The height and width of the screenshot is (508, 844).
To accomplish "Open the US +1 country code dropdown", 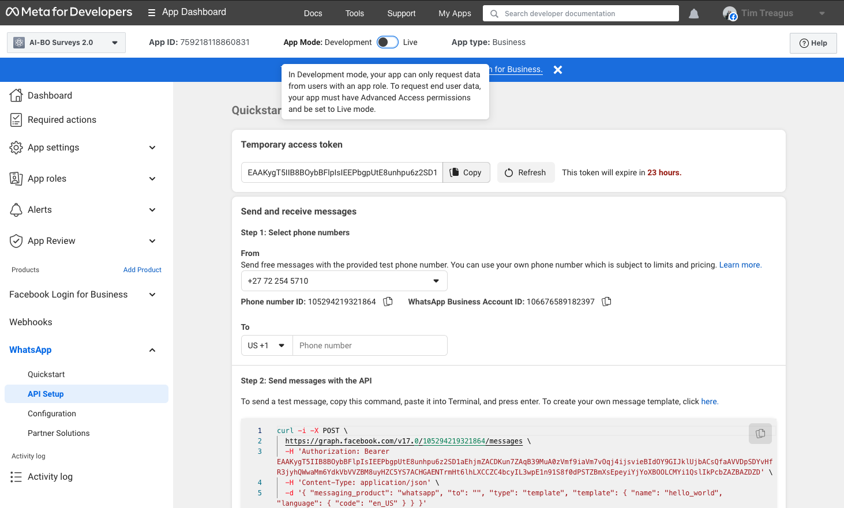I will click(267, 345).
